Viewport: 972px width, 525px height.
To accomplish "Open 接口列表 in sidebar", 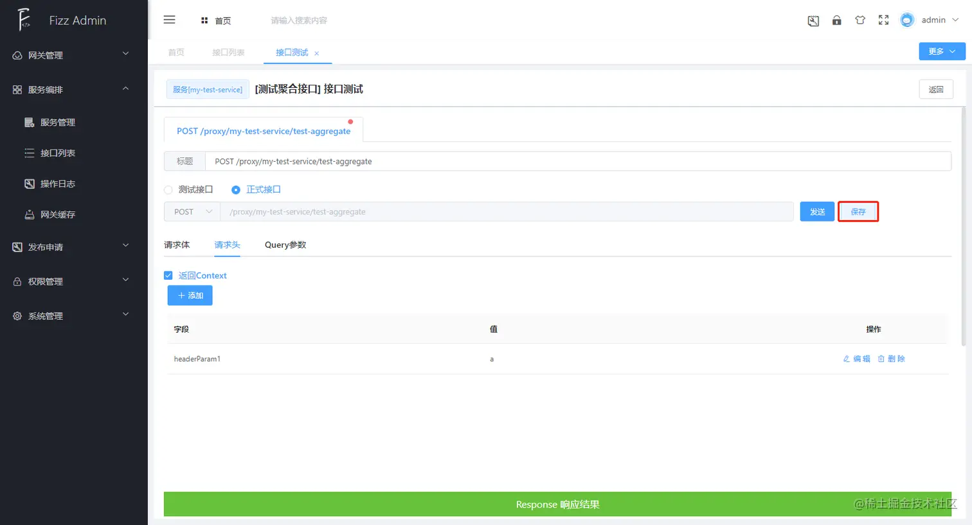I will 58,153.
